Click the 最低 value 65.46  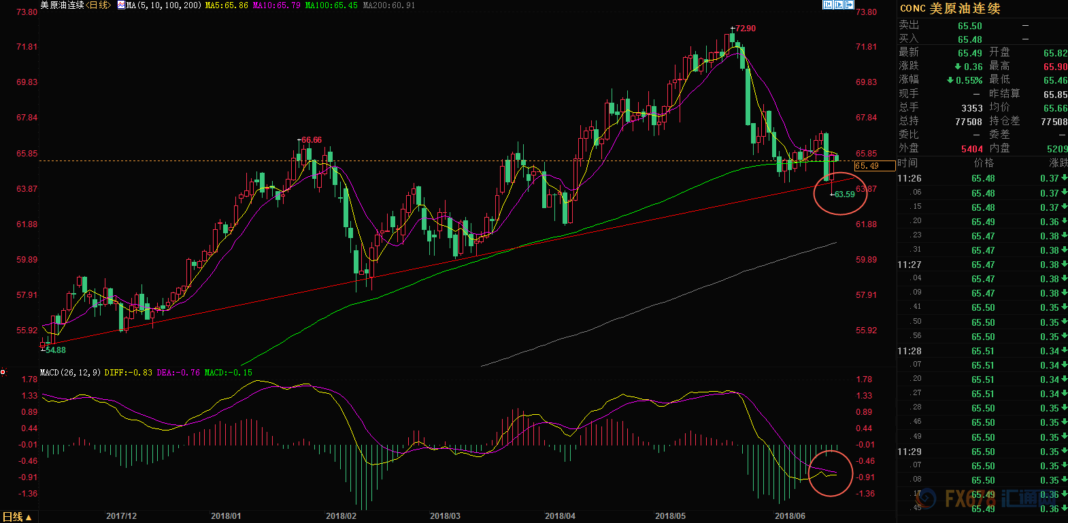click(1056, 80)
